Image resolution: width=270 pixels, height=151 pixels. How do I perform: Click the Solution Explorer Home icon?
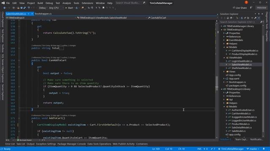[228, 18]
